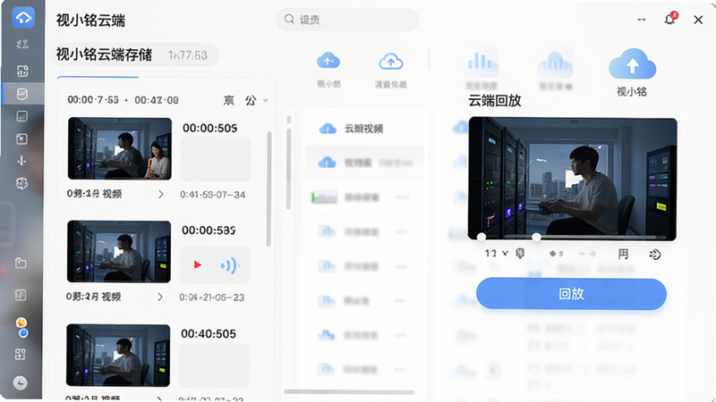
Task: Select the highlighted second cloud list row
Action: coord(364,163)
